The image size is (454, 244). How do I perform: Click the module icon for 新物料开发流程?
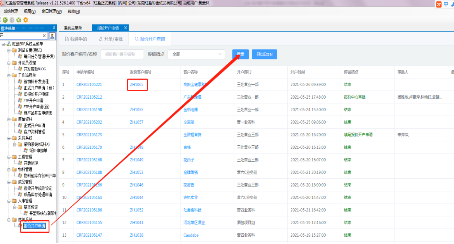point(20,81)
